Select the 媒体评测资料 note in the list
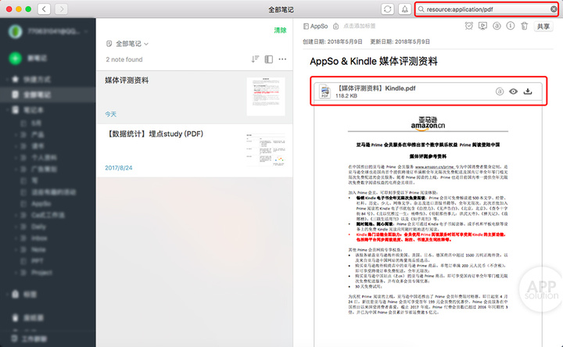This screenshot has width=563, height=347. 194,97
